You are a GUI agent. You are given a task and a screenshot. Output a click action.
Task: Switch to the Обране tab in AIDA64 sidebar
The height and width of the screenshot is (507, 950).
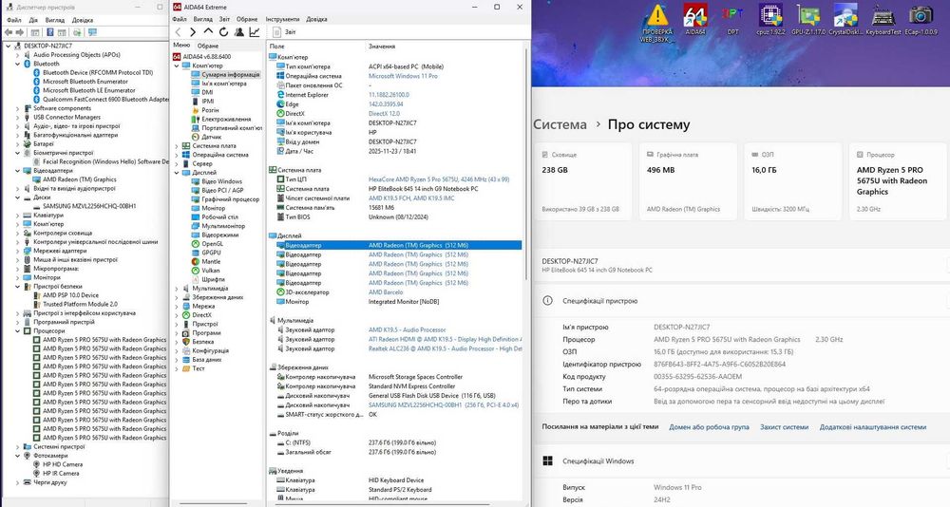click(x=208, y=46)
